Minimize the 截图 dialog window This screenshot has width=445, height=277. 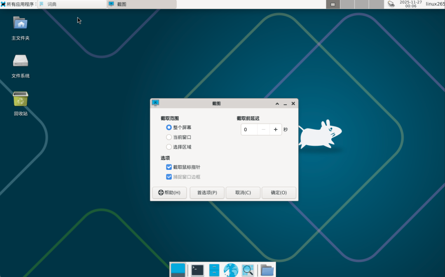click(x=285, y=103)
